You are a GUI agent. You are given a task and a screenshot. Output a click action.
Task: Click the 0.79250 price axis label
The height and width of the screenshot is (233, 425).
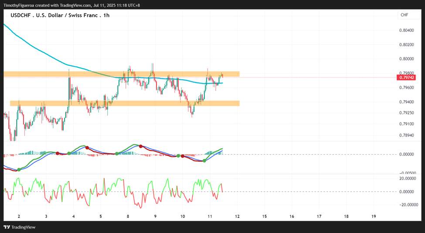click(x=407, y=113)
